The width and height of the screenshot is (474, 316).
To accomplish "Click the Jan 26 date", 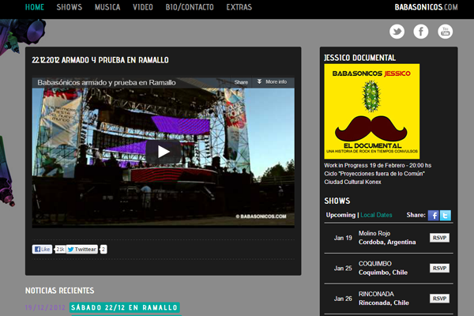I will 343,299.
